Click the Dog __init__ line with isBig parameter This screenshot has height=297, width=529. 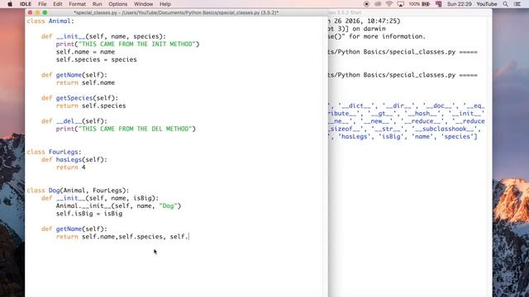pos(100,198)
